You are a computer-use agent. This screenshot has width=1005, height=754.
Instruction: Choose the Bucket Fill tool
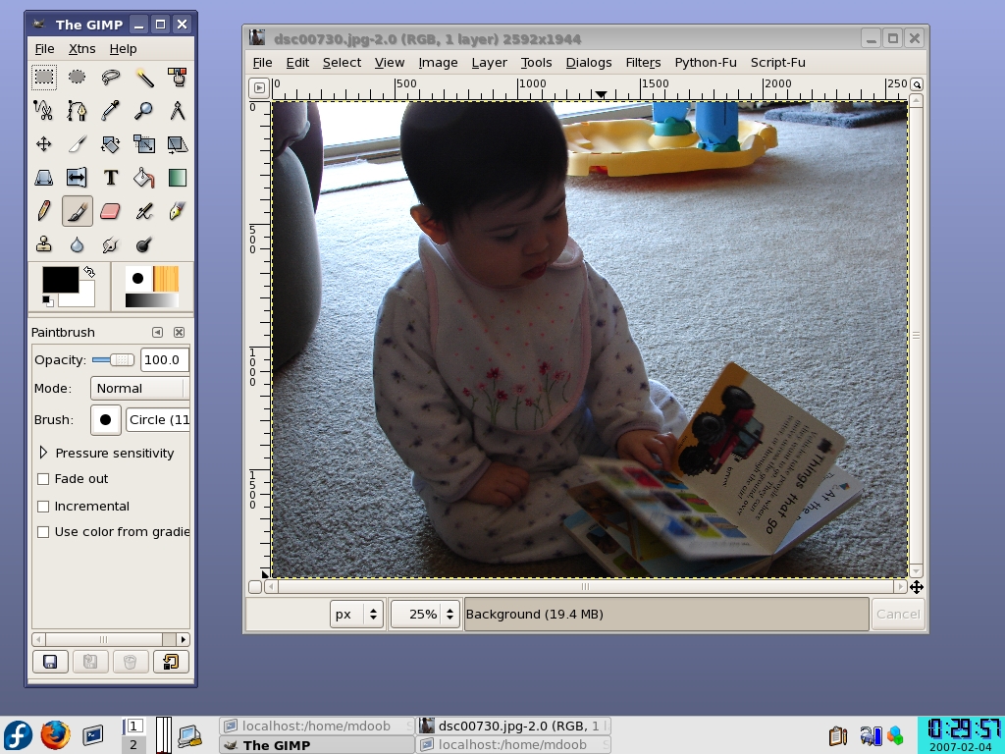point(143,178)
